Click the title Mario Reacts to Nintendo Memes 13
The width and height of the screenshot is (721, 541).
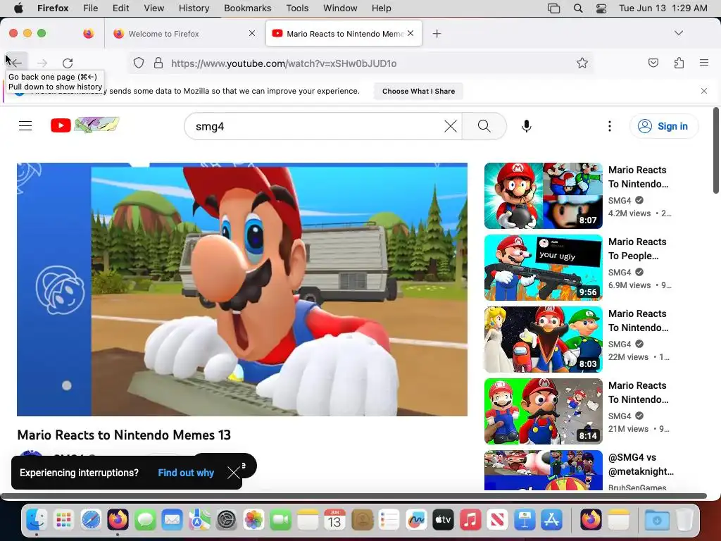click(x=124, y=435)
